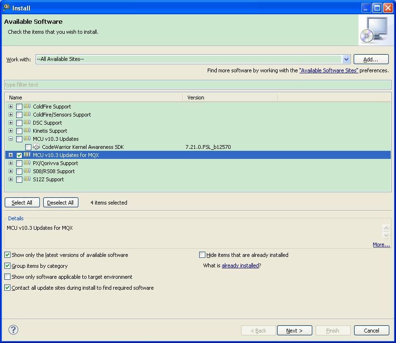Collapse the MCU v10.3 Updates tree node
Viewport: 396px width, 343px height.
coord(10,139)
